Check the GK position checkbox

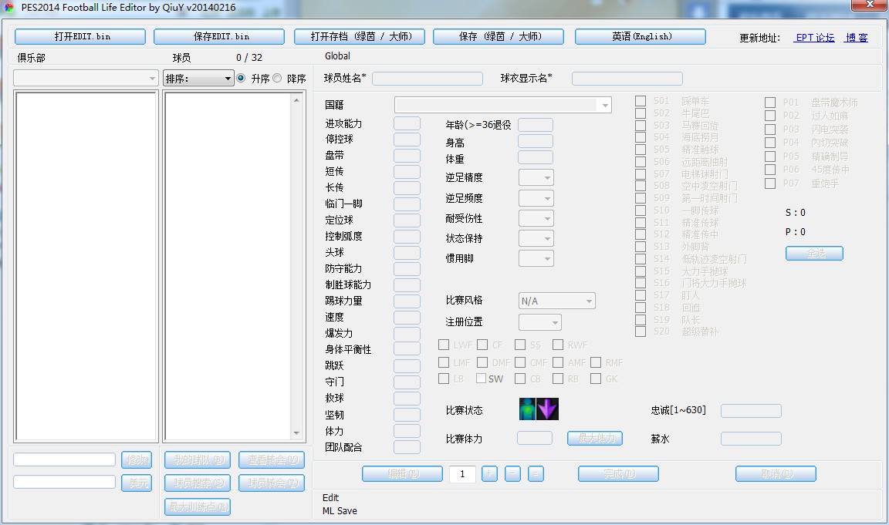tap(595, 379)
